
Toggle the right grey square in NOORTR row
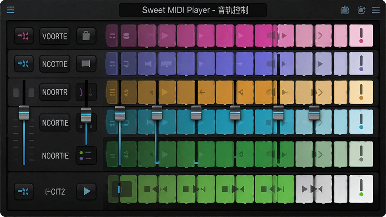coord(31,93)
